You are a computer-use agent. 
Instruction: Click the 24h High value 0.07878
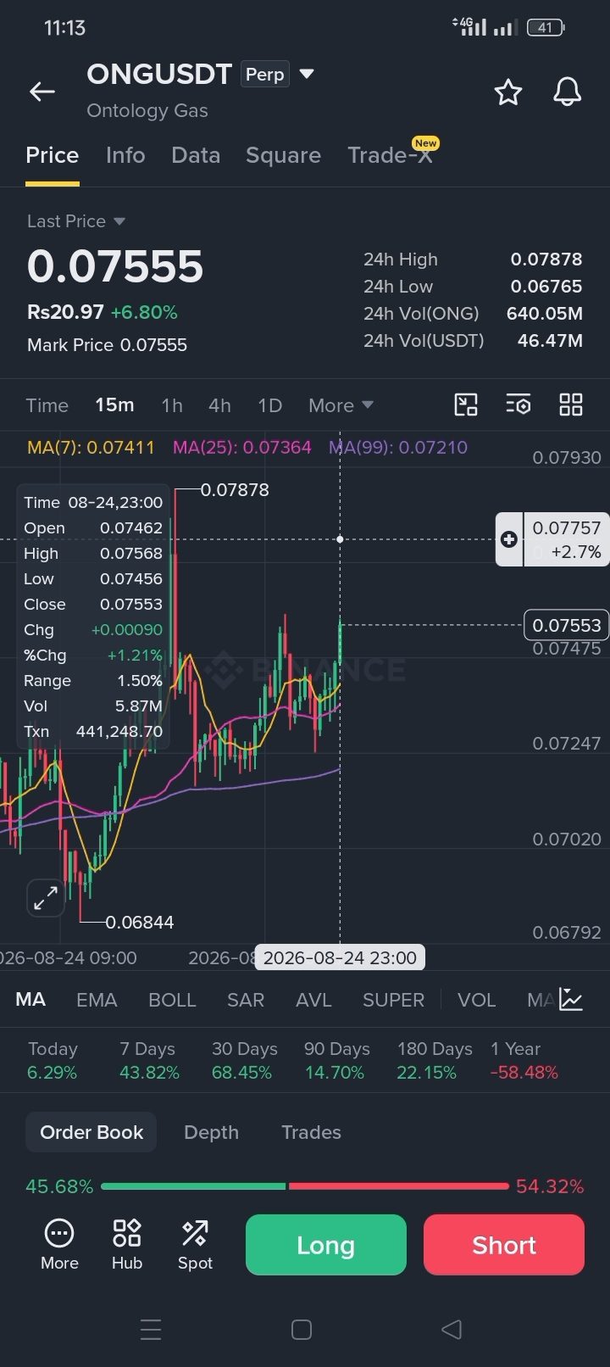(x=546, y=259)
